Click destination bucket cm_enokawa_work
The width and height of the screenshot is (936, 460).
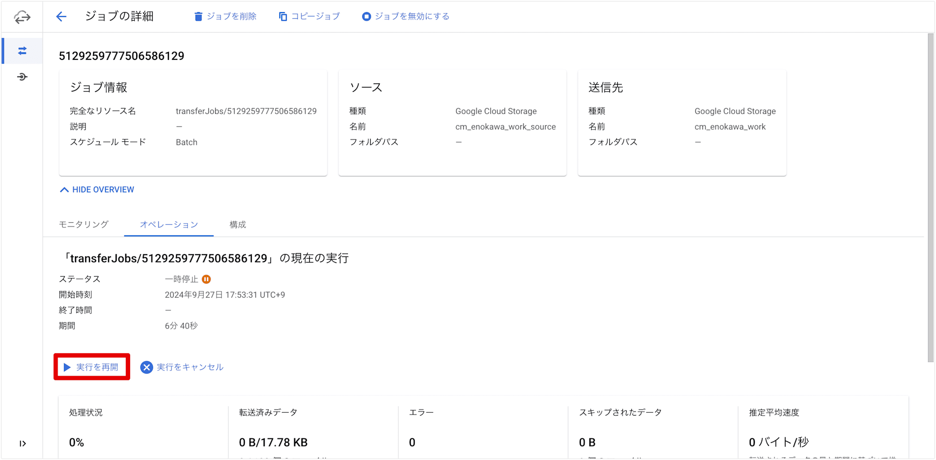(730, 127)
